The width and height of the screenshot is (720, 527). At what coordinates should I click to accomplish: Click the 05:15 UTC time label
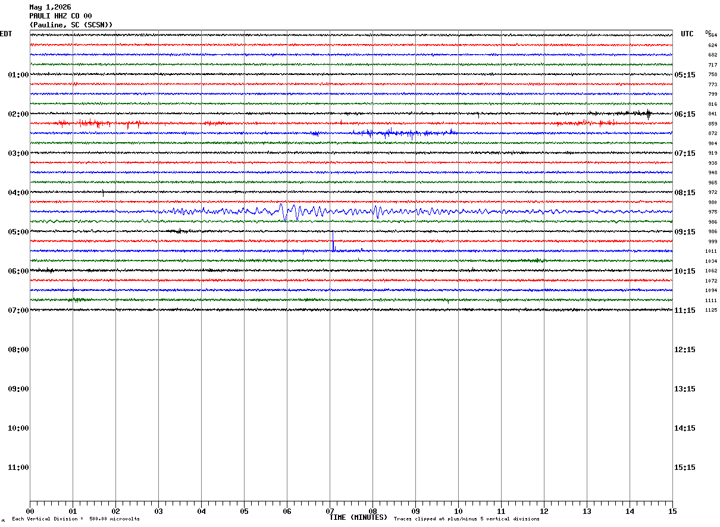pos(684,75)
